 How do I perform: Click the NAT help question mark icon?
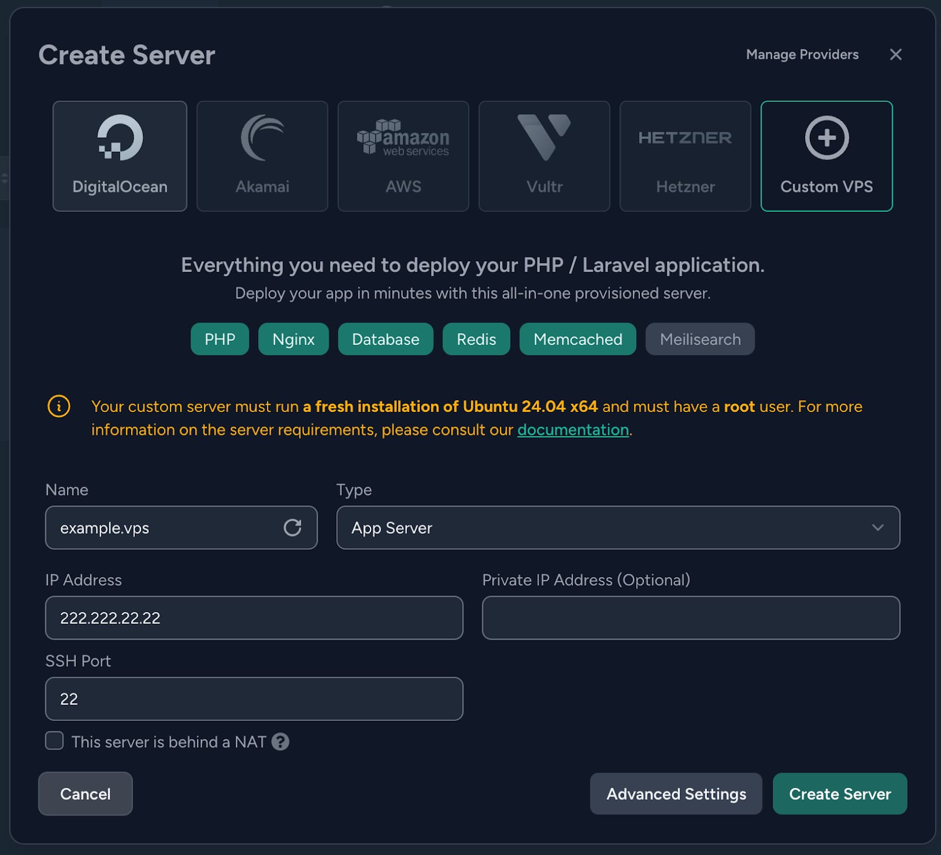pos(281,741)
